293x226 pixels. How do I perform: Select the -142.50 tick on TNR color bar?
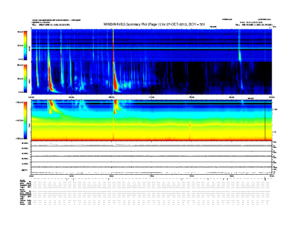[x=20, y=120]
